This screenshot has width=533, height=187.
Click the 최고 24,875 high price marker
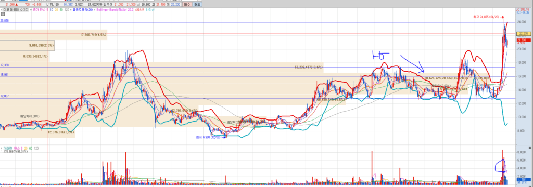click(488, 17)
